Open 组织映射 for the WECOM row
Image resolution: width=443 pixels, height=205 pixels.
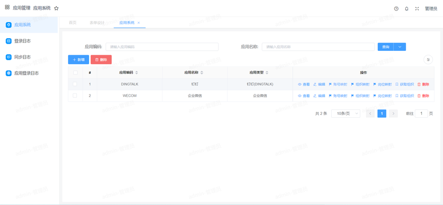point(360,96)
